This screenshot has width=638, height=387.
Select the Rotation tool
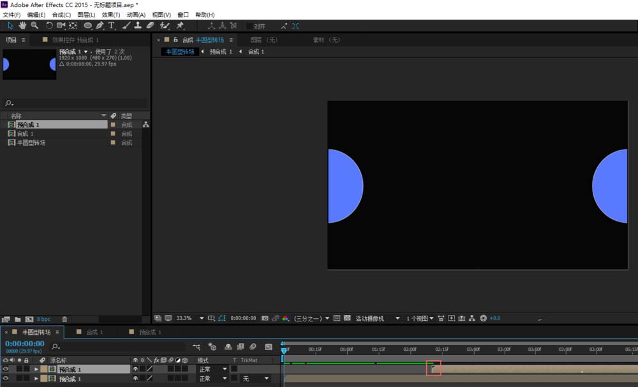point(49,25)
